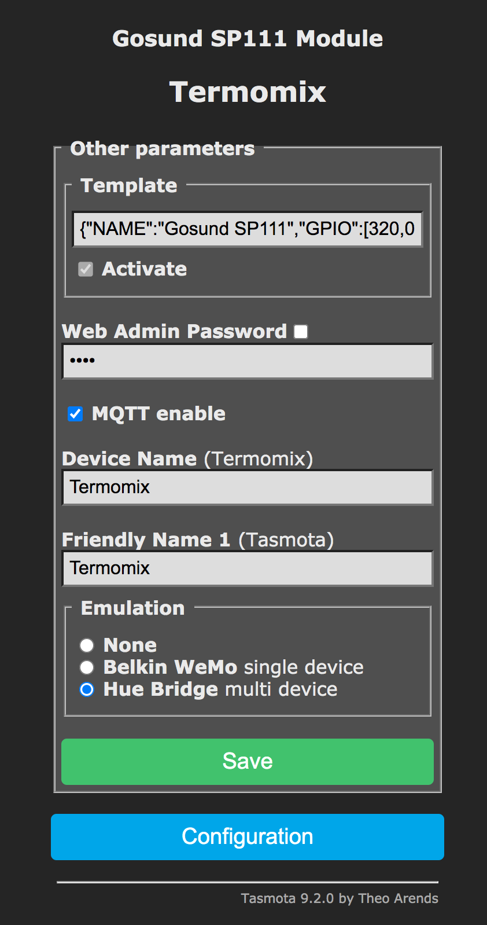Click the 'MQTT enable' label text
This screenshot has width=487, height=925.
158,414
